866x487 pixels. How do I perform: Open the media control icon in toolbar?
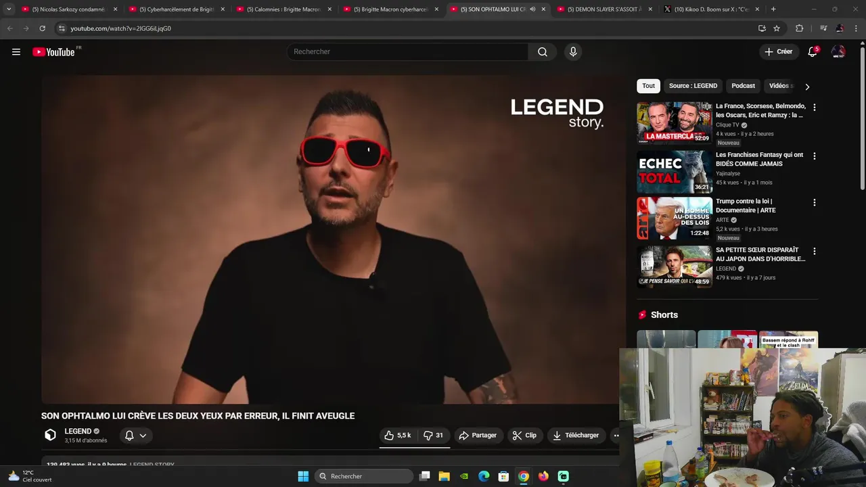823,28
